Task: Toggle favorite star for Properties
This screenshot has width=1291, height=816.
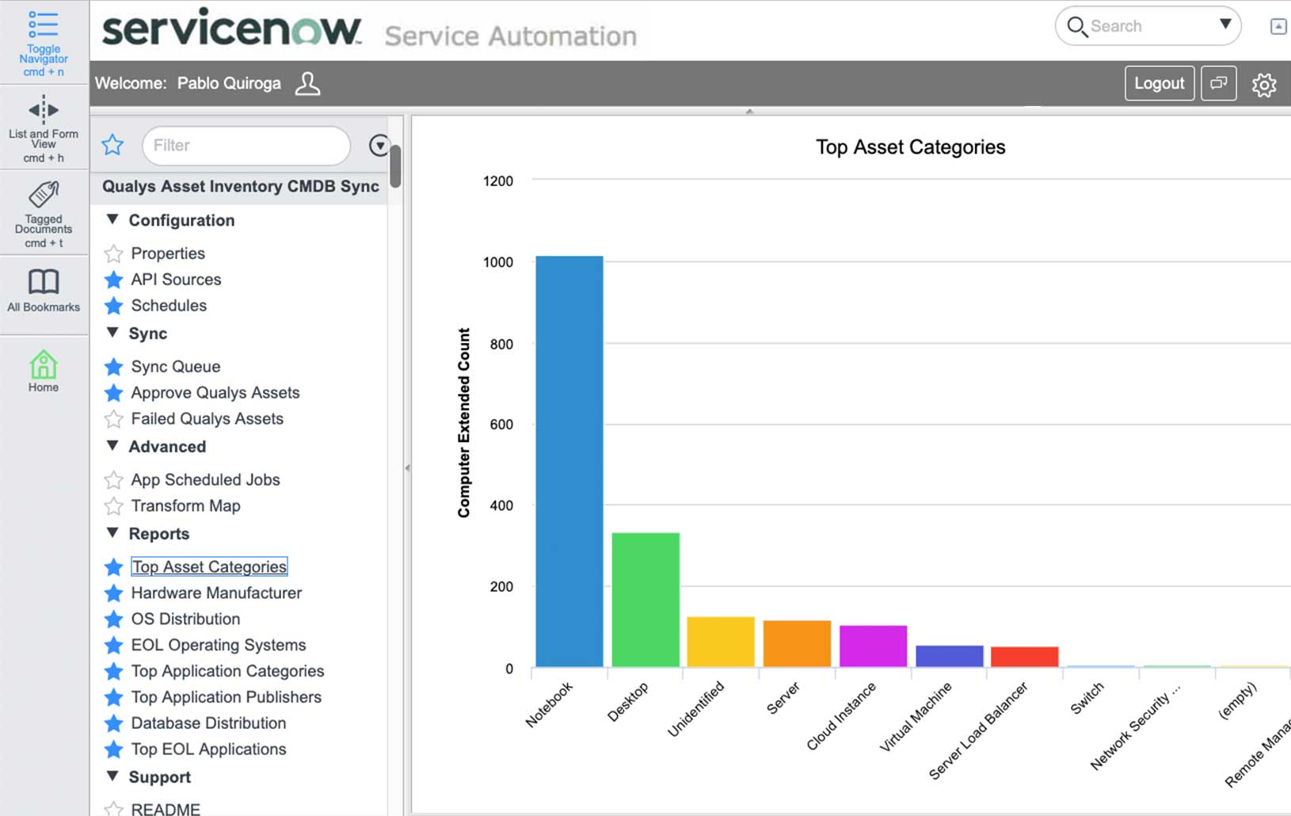Action: [x=113, y=254]
